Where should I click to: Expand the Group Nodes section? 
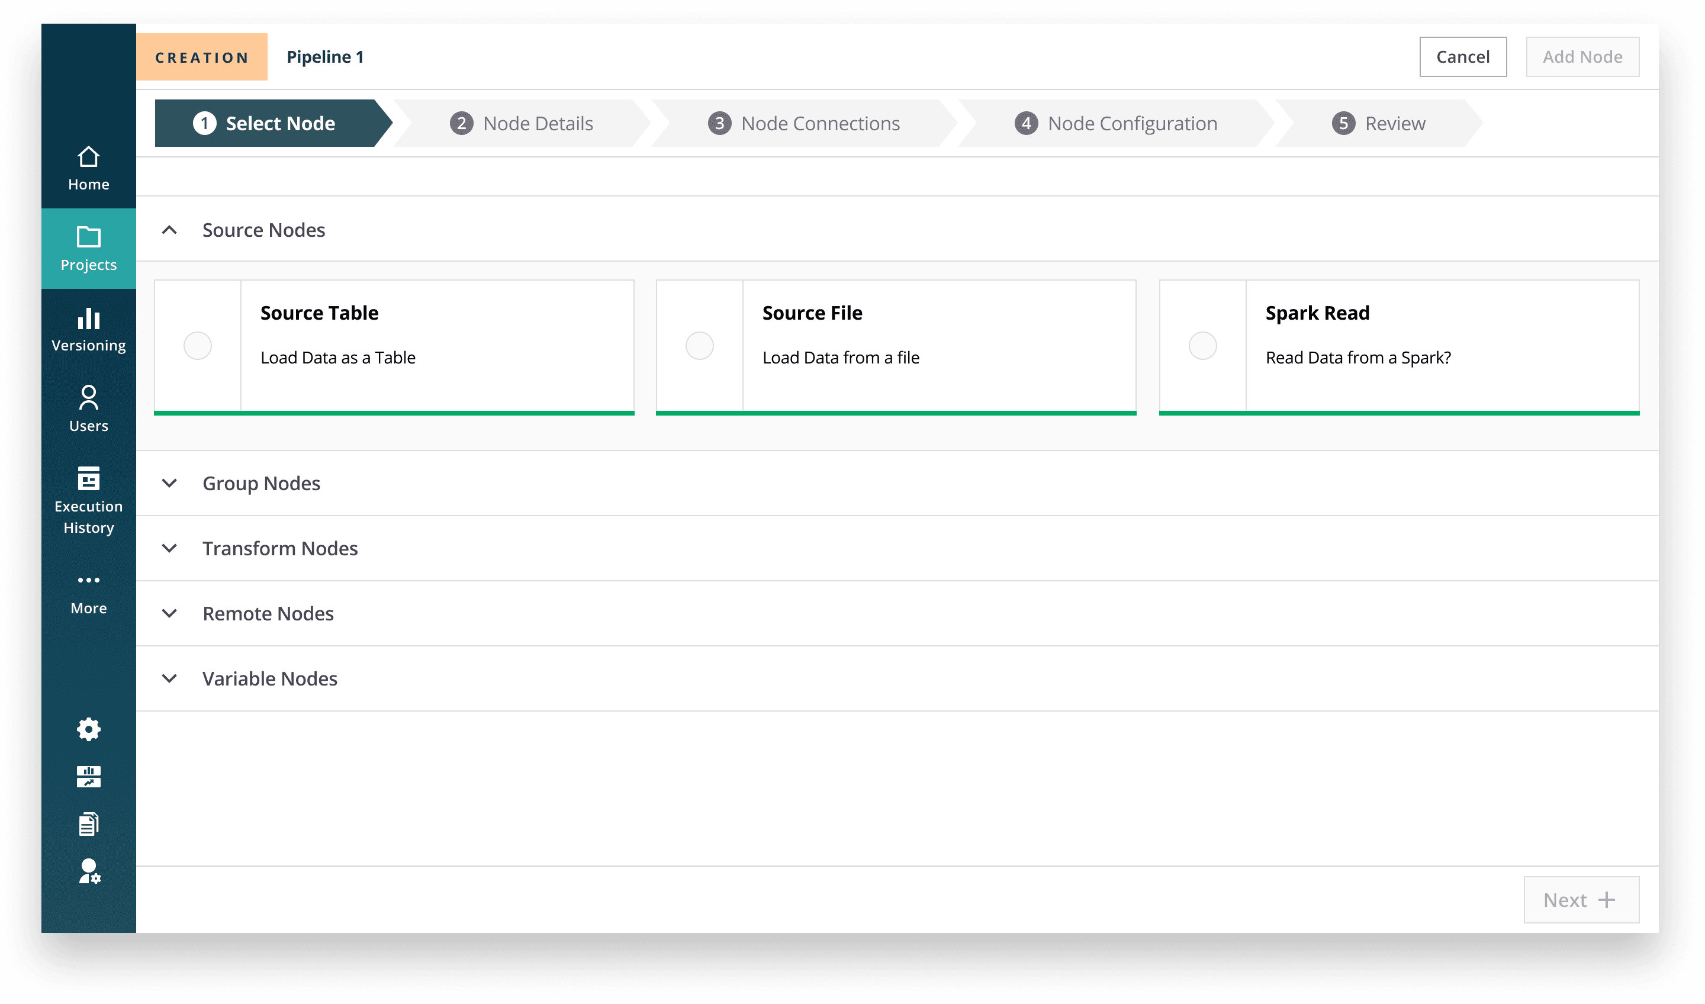click(x=169, y=483)
